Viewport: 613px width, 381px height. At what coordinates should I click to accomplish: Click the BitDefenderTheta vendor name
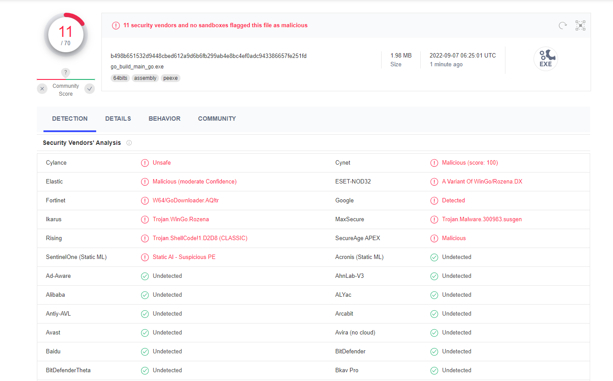69,370
